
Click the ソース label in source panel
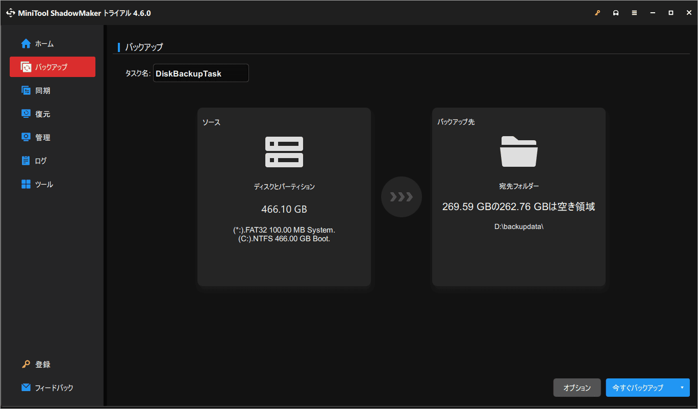point(211,122)
